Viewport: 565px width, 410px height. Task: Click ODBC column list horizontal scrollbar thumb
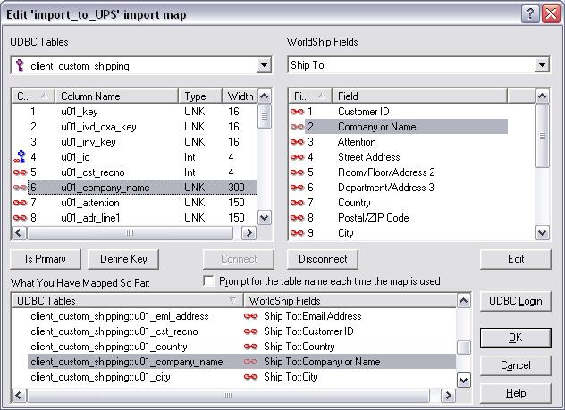[x=131, y=233]
